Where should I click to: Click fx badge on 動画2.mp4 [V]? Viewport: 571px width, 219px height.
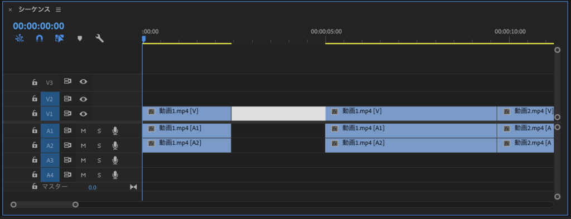pyautogui.click(x=506, y=111)
